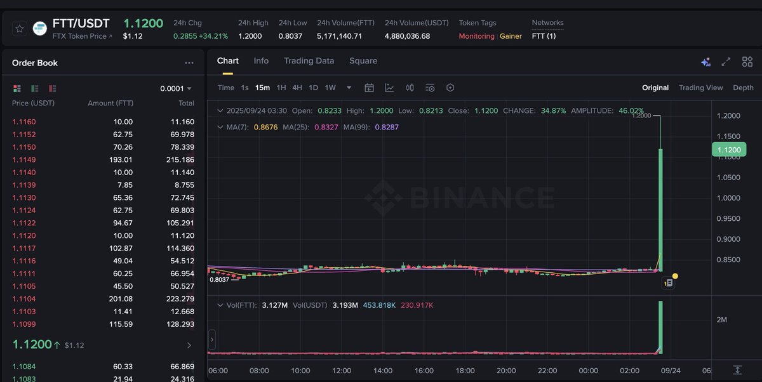This screenshot has height=382, width=762.
Task: Open the FTX Token Price link
Action: point(82,36)
